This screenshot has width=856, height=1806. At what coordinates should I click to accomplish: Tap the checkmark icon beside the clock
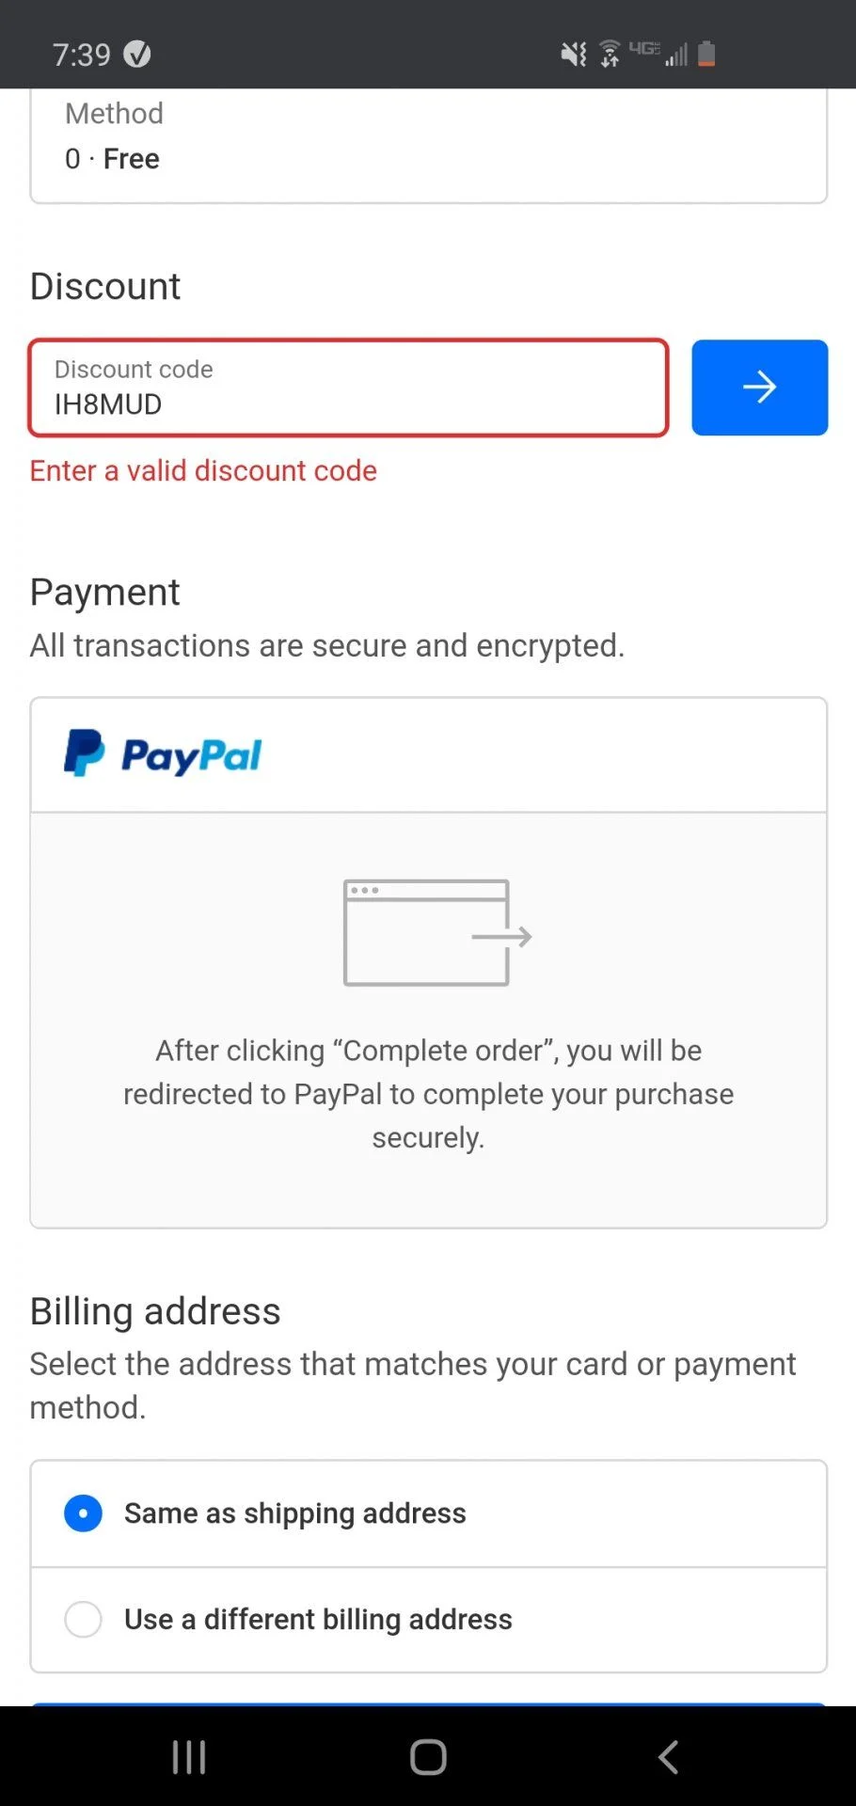click(137, 55)
